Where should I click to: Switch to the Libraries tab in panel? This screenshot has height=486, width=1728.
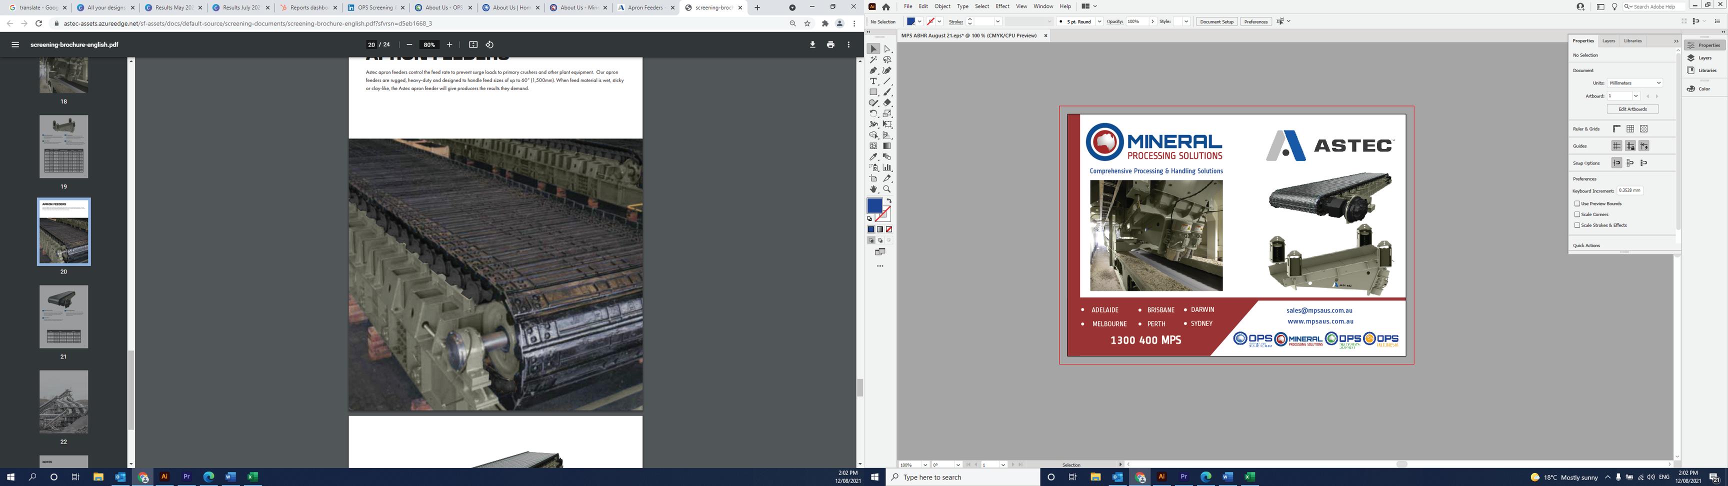[1632, 41]
